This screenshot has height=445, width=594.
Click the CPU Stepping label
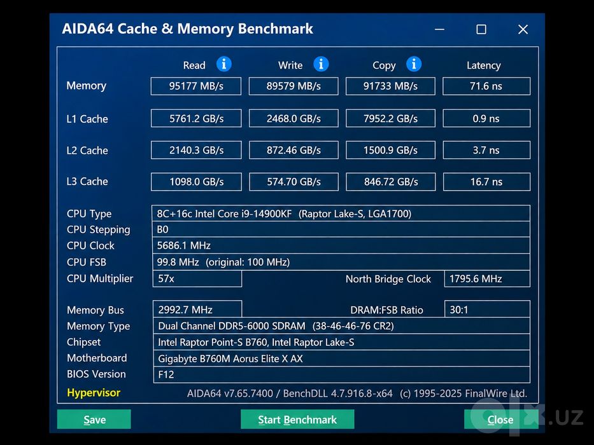[x=99, y=229]
